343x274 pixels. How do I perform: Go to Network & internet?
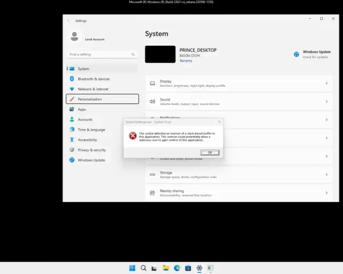(x=102, y=89)
